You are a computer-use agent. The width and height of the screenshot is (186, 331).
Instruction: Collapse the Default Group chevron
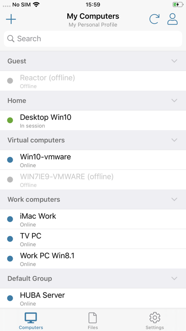pyautogui.click(x=174, y=278)
